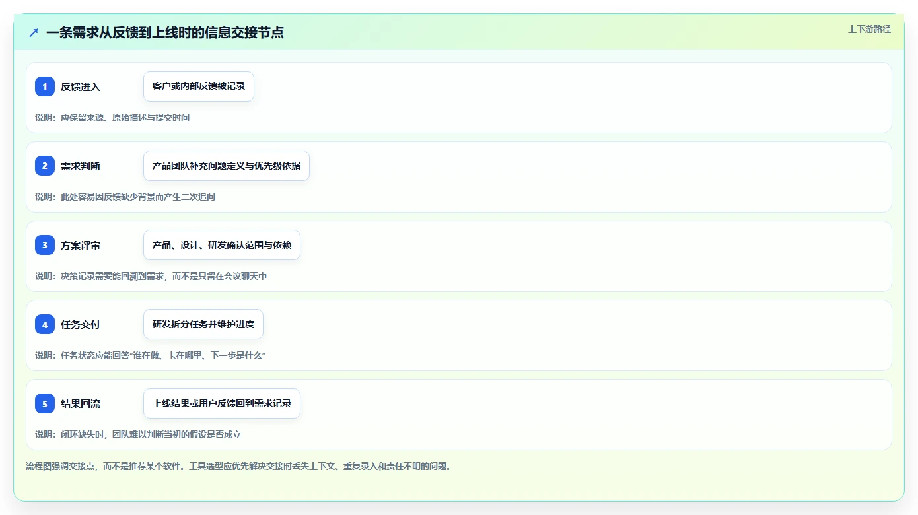Click step number badge 5
The width and height of the screenshot is (918, 515).
45,403
